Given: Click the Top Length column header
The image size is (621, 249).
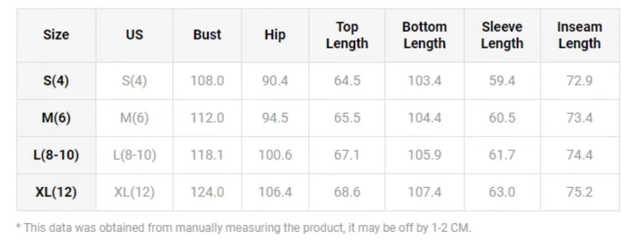Looking at the screenshot, I should pos(347,35).
